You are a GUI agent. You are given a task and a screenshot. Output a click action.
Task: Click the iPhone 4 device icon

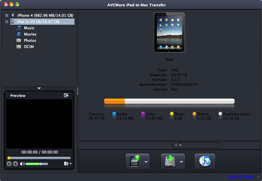[13, 15]
